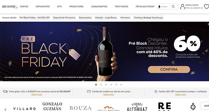This screenshot has width=209, height=111.
Task: Select the last banner carousel dot
Action: [x=121, y=85]
